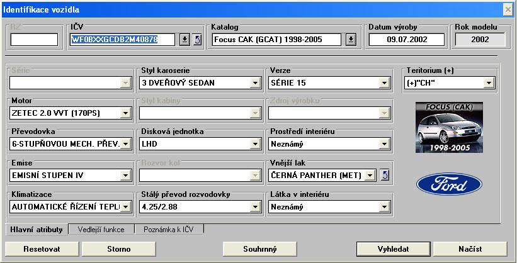Open the Převodovka dropdown
This screenshot has width=517, height=263.
point(125,144)
